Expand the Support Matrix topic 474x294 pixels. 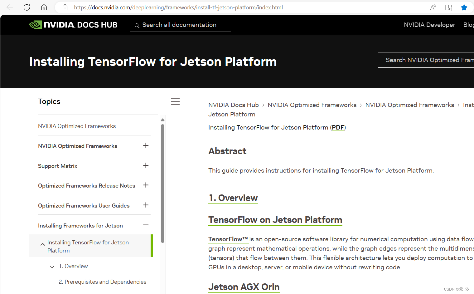(x=146, y=165)
